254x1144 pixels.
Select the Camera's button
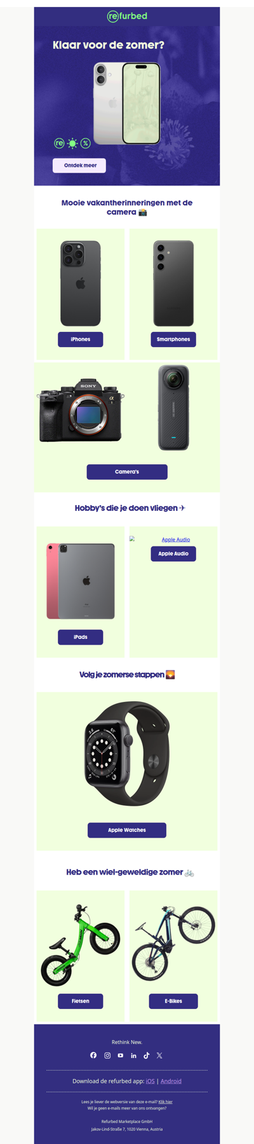[x=127, y=472]
